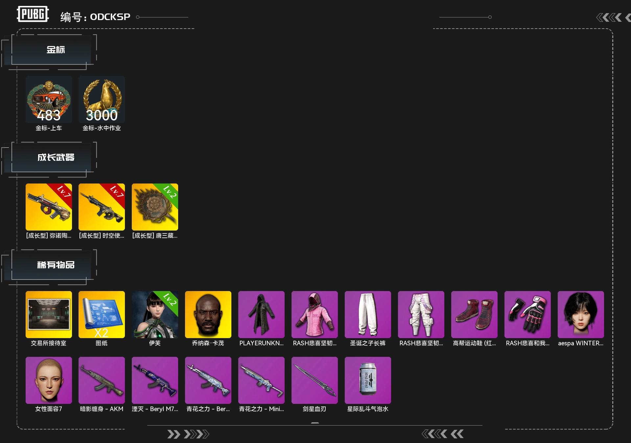The image size is (631, 443).
Task: Select the 时空使 Lv.7 growth weapon
Action: (x=102, y=207)
